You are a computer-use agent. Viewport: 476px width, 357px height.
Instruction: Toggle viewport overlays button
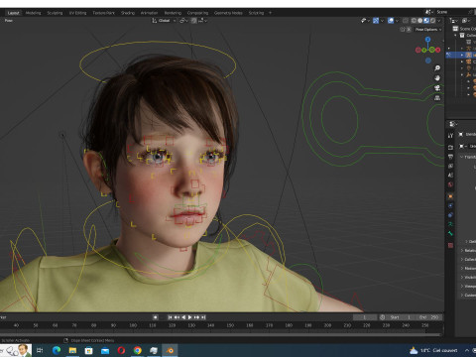point(391,21)
